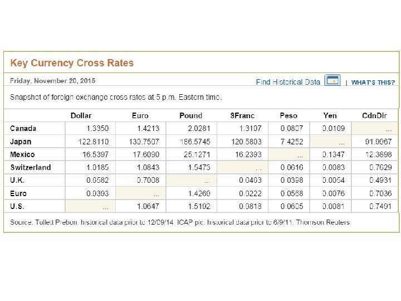The image size is (401, 301).
Task: Click the calendar icon beside Find Historical Data
Action: [x=332, y=81]
